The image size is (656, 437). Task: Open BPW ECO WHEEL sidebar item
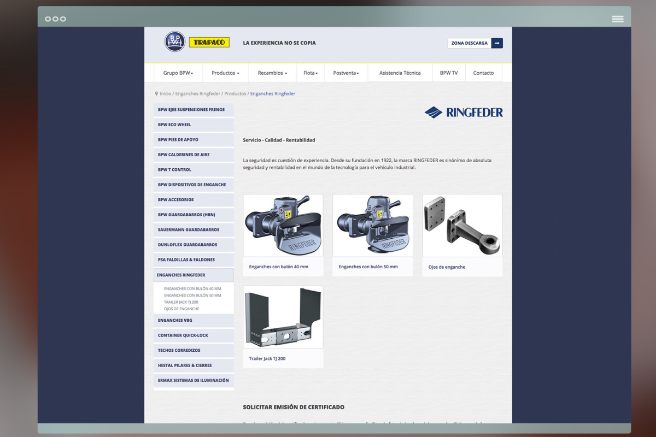tap(194, 125)
